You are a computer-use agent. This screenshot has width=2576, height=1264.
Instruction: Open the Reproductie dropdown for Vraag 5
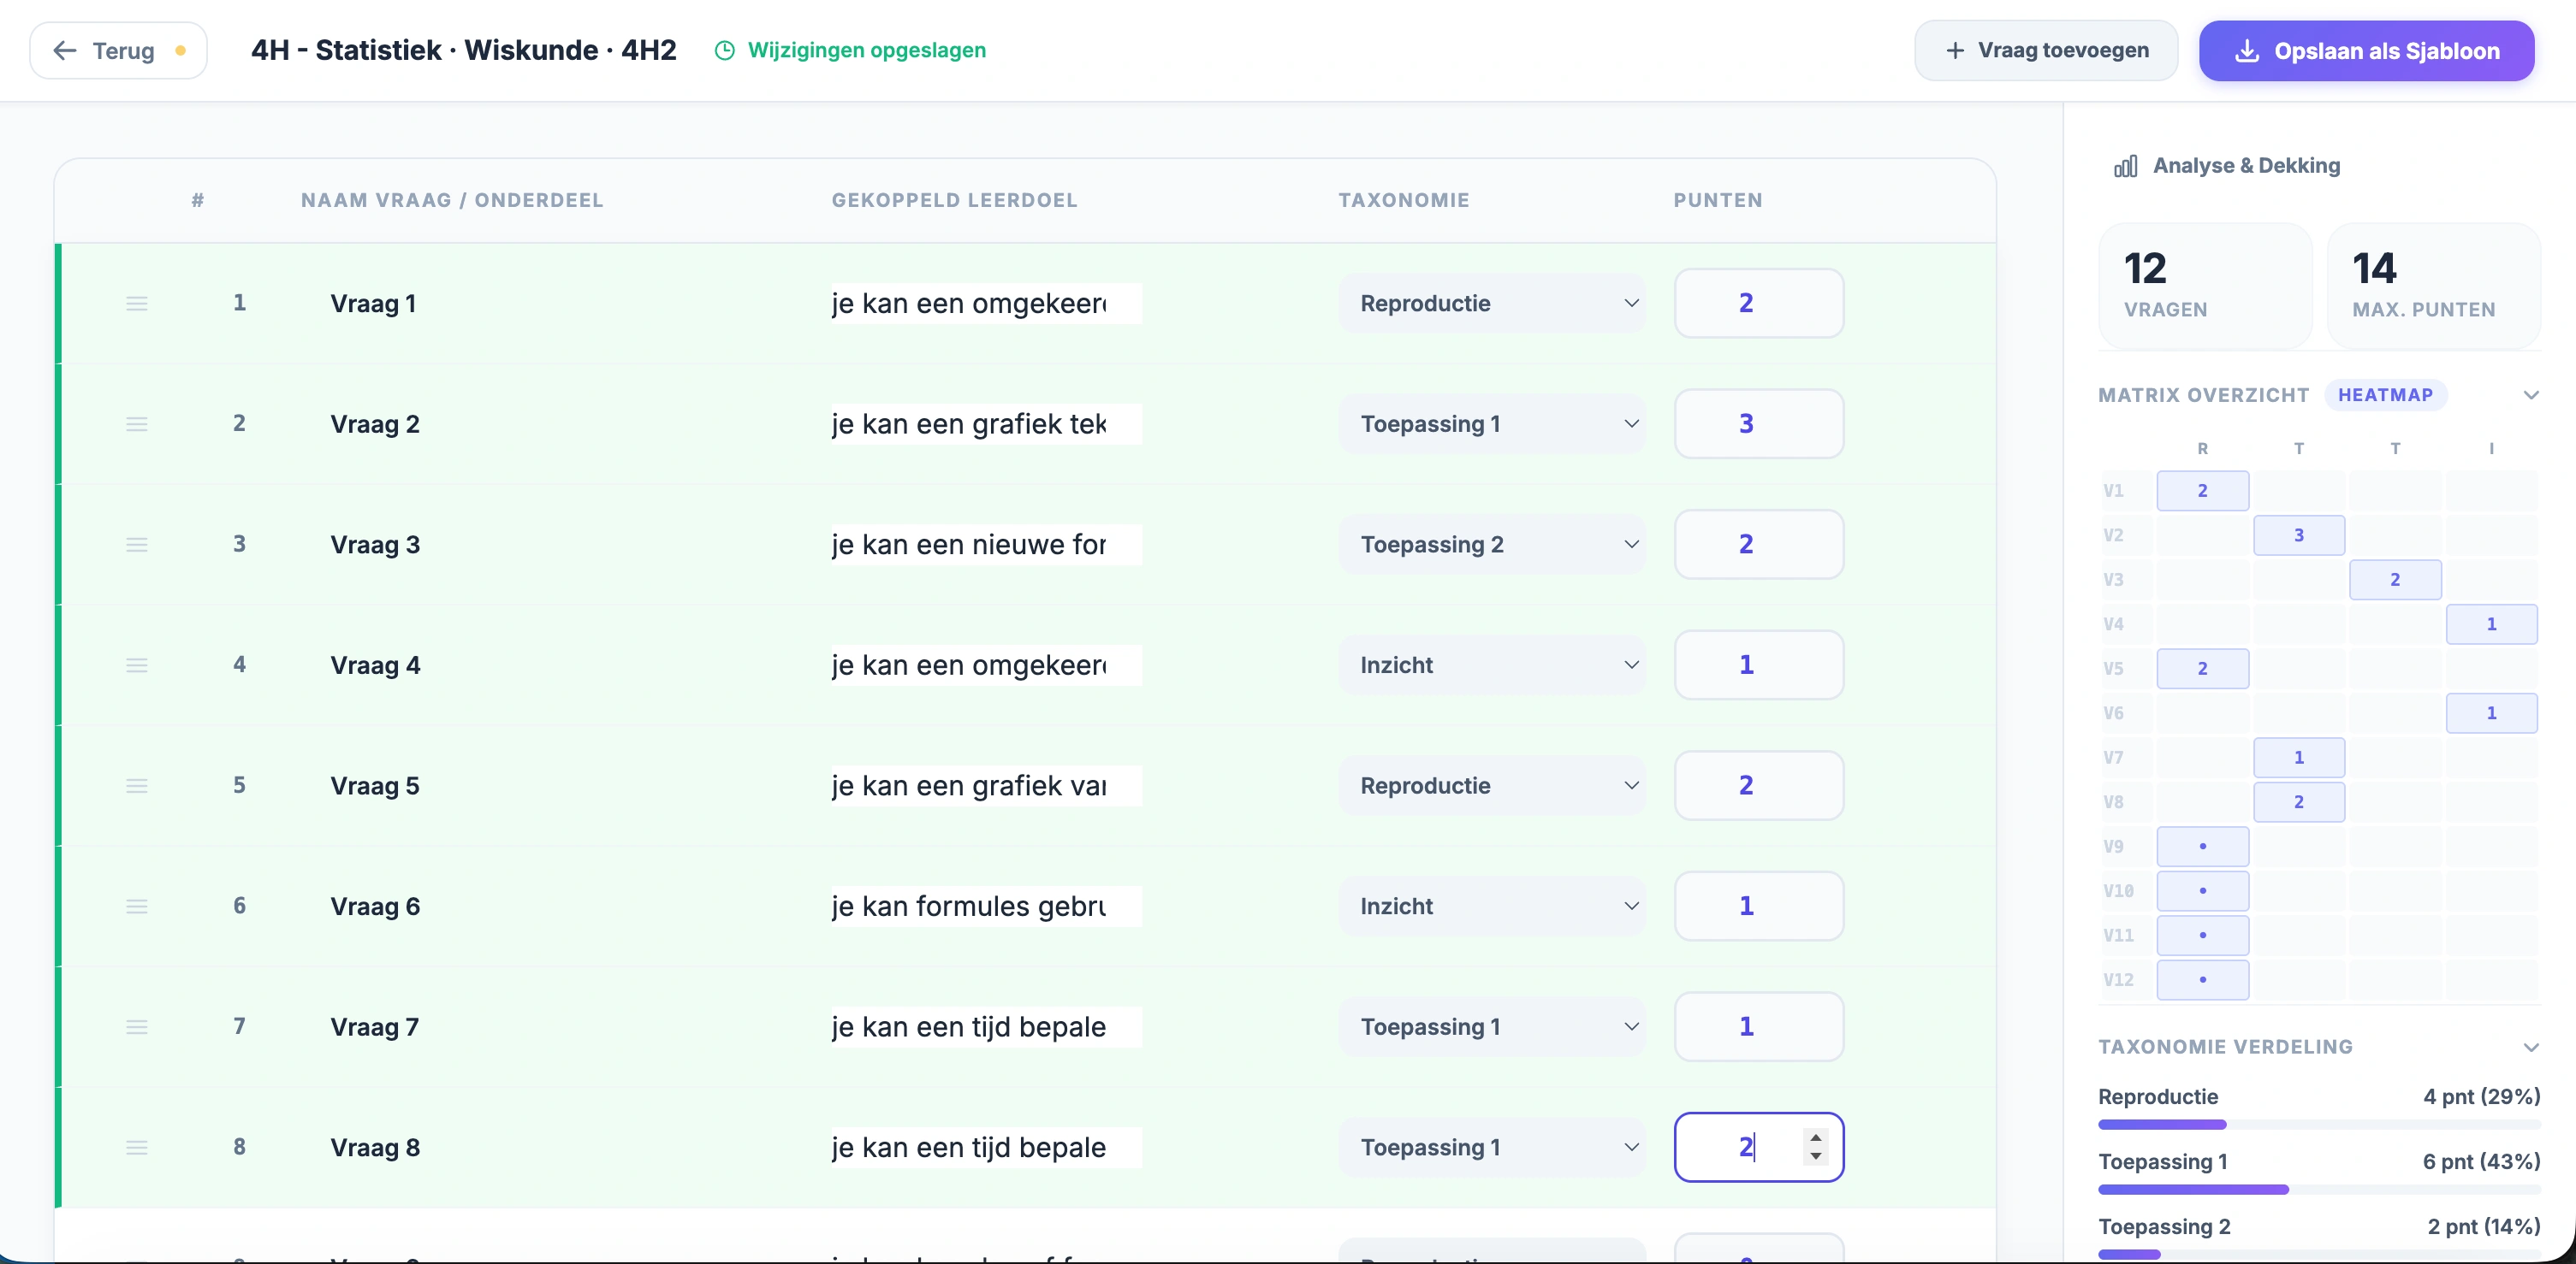pyautogui.click(x=1492, y=785)
